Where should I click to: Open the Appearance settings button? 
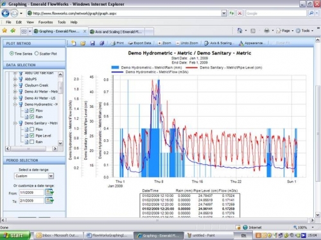point(251,43)
